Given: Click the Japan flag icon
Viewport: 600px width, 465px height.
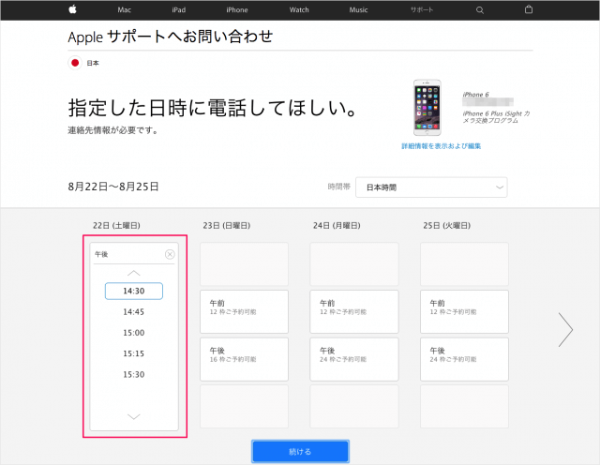Looking at the screenshot, I should pyautogui.click(x=75, y=63).
